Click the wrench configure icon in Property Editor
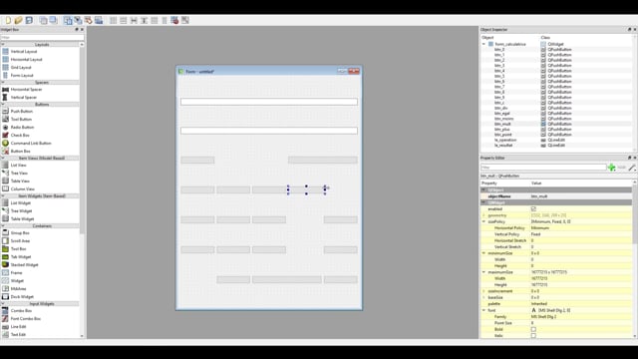Screen dimensions: 638x359 (x=632, y=168)
